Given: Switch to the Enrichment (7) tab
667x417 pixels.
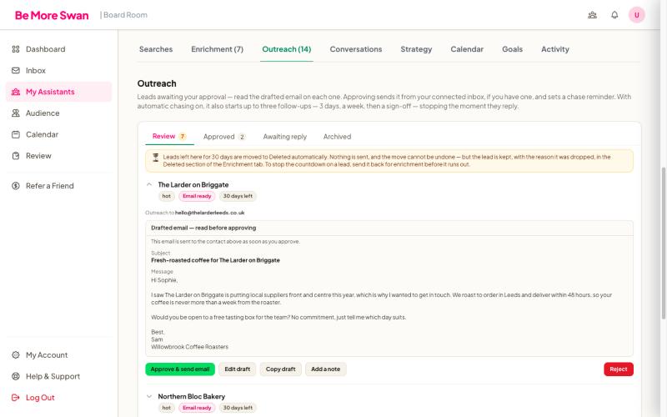Looking at the screenshot, I should [x=217, y=49].
